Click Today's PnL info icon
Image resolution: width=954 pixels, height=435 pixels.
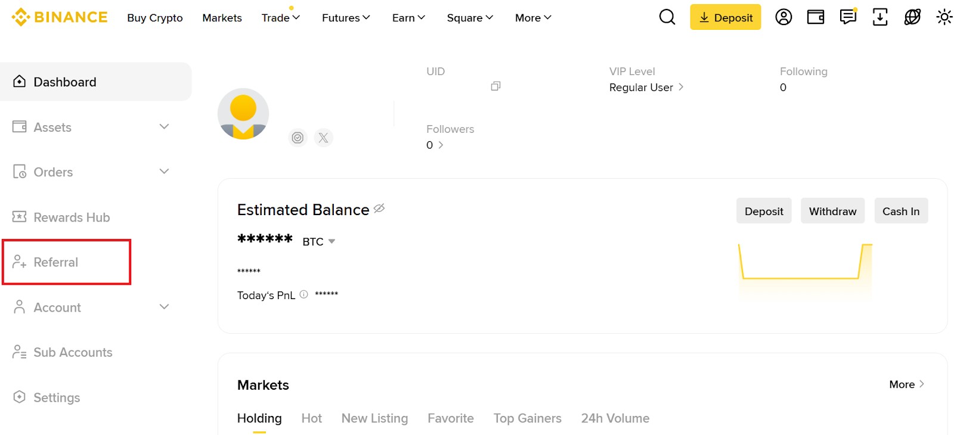point(303,294)
